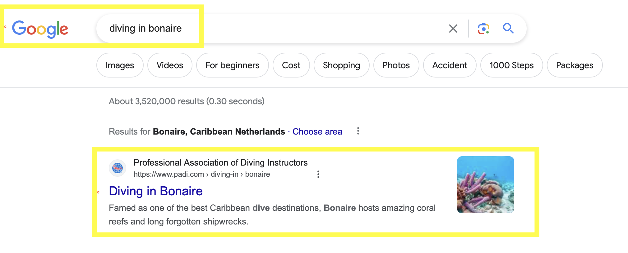Filter results by For beginners

[x=232, y=65]
